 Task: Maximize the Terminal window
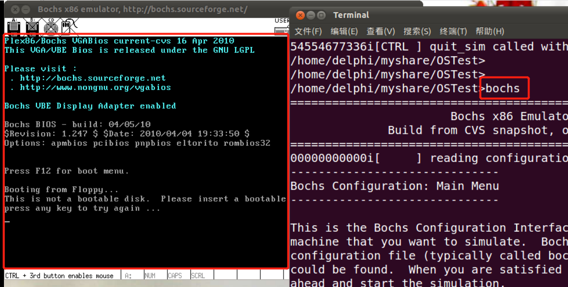(x=322, y=15)
